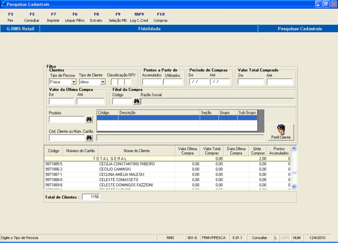Select the row CECLINA AMELIA MALESKI
Viewport: 338px width, 243px height.
tap(168, 174)
